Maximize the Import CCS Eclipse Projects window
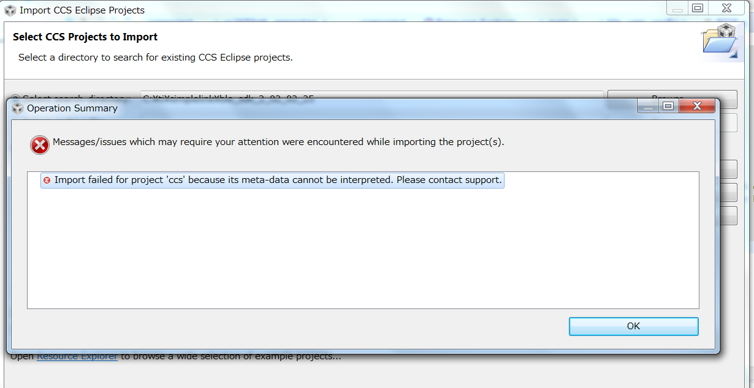The width and height of the screenshot is (754, 388). [697, 8]
